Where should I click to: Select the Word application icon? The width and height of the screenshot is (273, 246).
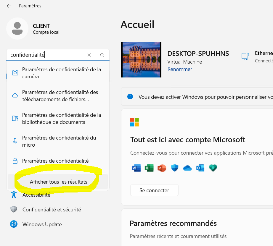click(x=136, y=168)
